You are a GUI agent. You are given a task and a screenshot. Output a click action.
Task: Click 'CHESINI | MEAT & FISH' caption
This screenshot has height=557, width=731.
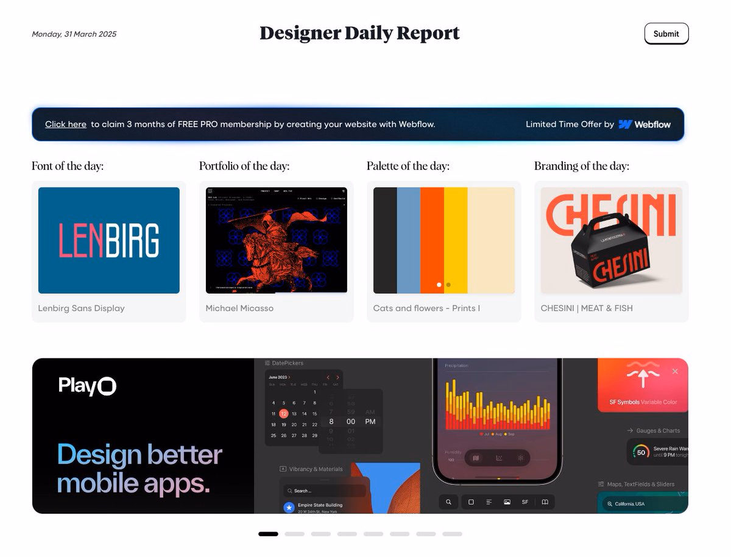[x=587, y=308]
